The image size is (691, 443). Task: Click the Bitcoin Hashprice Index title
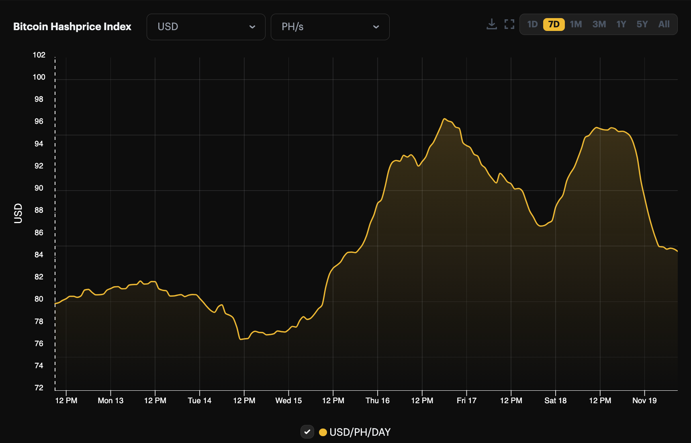tap(72, 27)
